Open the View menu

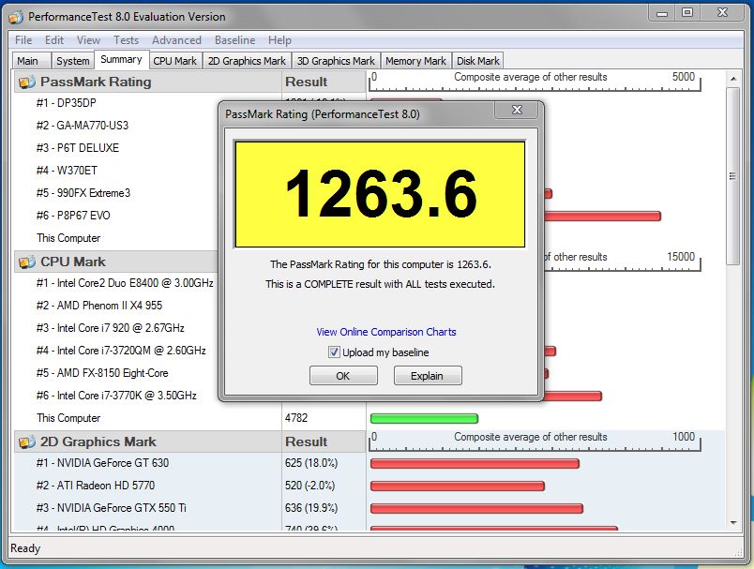coord(88,40)
